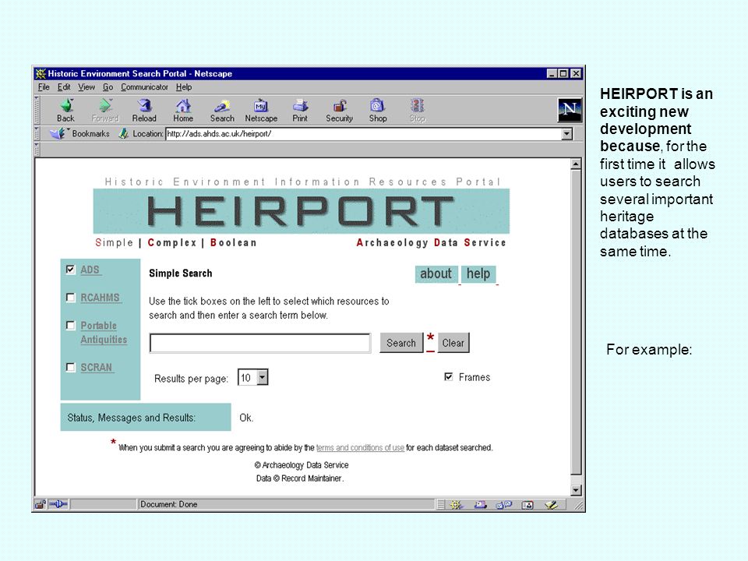Open the Communicator menu
Viewport: 748px width, 561px height.
[144, 86]
